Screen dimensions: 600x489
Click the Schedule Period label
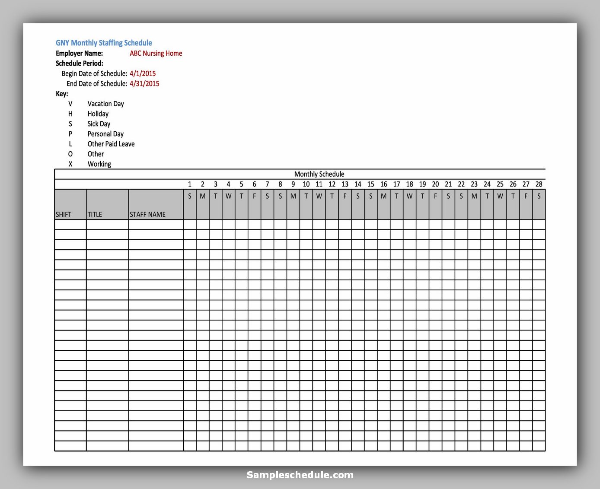point(80,63)
